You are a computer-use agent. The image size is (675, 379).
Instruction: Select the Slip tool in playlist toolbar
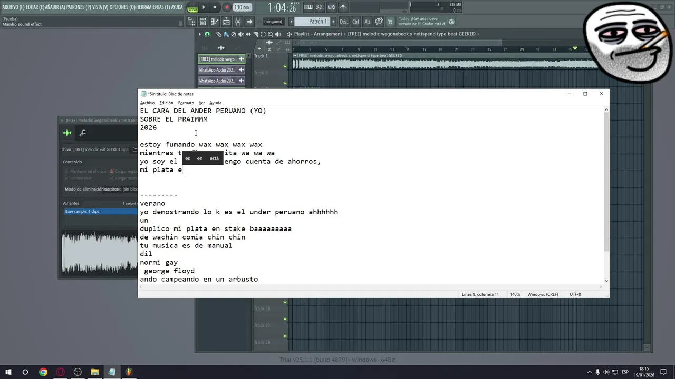click(248, 34)
